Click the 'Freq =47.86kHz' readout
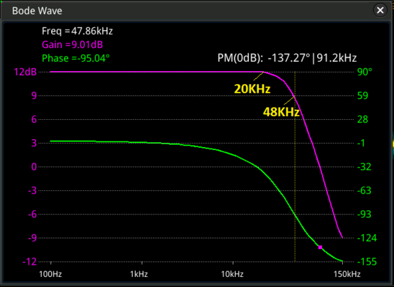The width and height of the screenshot is (394, 287). pyautogui.click(x=77, y=31)
